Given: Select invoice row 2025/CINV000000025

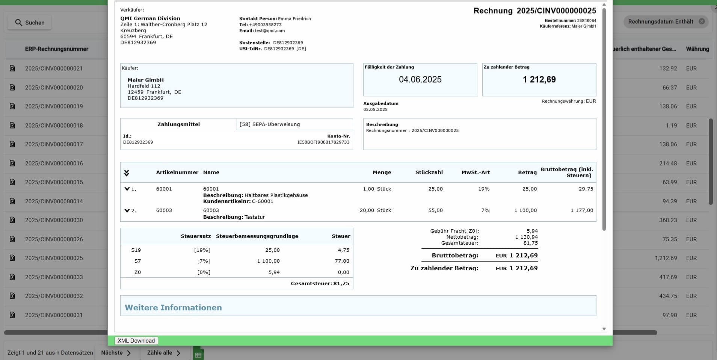Looking at the screenshot, I should point(54,258).
